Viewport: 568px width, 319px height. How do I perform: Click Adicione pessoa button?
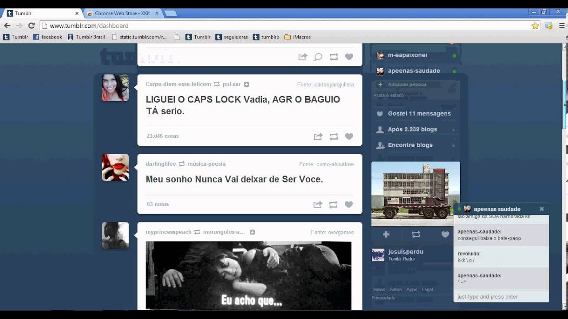(x=402, y=85)
